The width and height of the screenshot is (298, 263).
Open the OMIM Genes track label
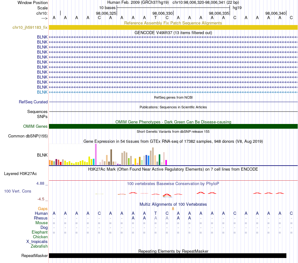[x=35, y=126]
